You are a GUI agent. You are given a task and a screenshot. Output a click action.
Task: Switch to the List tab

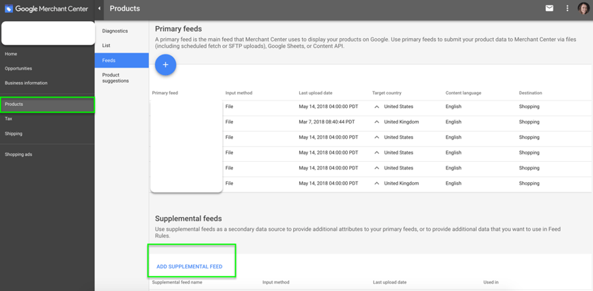(x=106, y=46)
